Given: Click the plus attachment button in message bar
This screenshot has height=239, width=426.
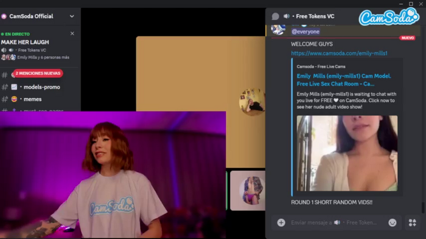Looking at the screenshot, I should point(281,223).
